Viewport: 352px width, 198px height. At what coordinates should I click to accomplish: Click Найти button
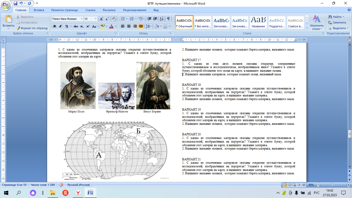click(336, 17)
